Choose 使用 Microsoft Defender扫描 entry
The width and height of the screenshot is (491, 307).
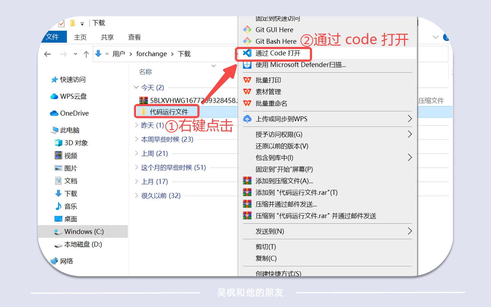pos(328,65)
